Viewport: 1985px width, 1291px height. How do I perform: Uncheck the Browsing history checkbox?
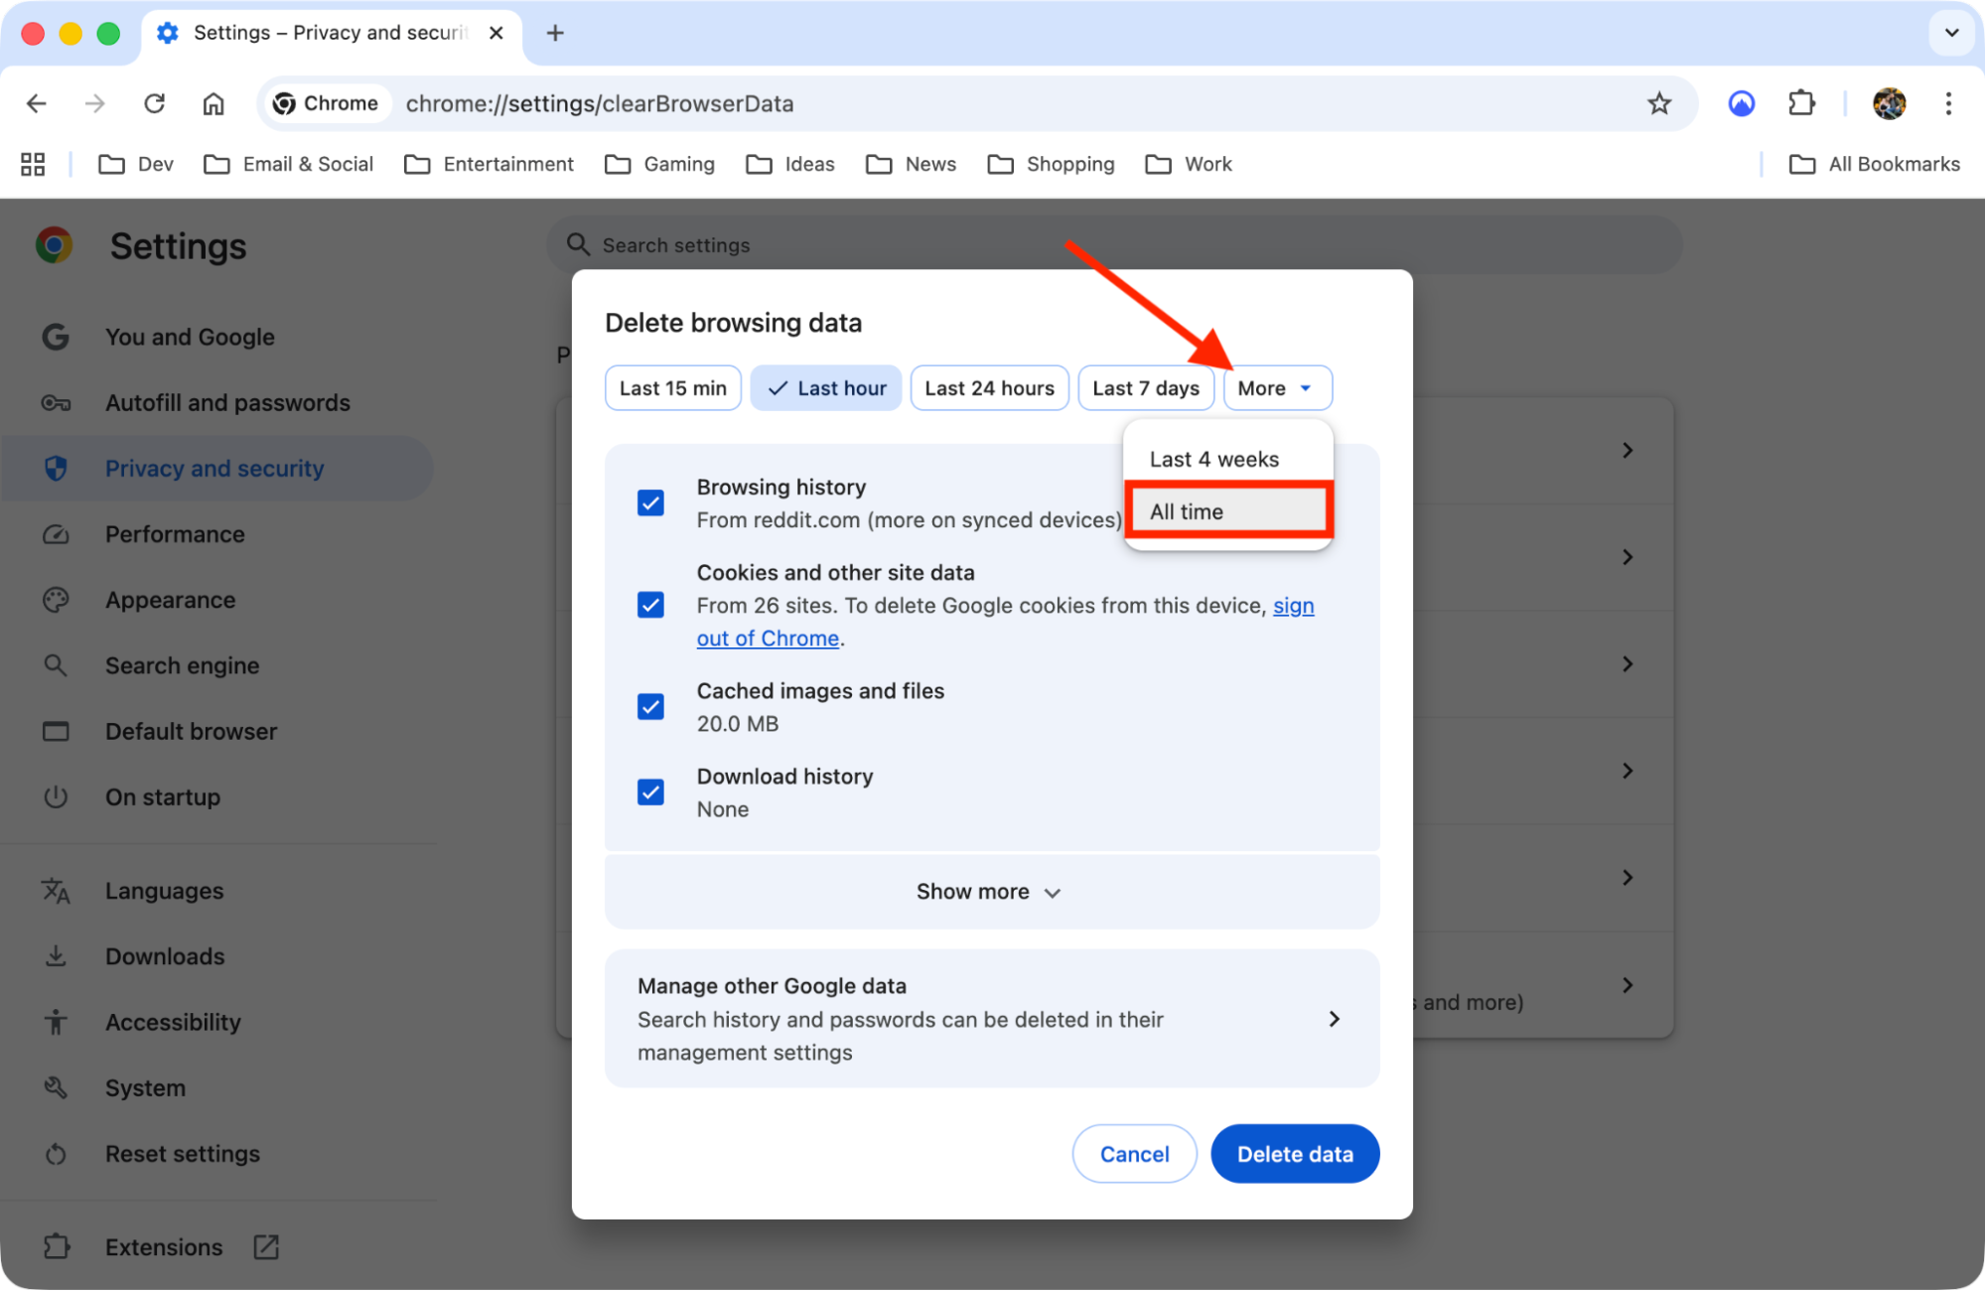tap(650, 502)
